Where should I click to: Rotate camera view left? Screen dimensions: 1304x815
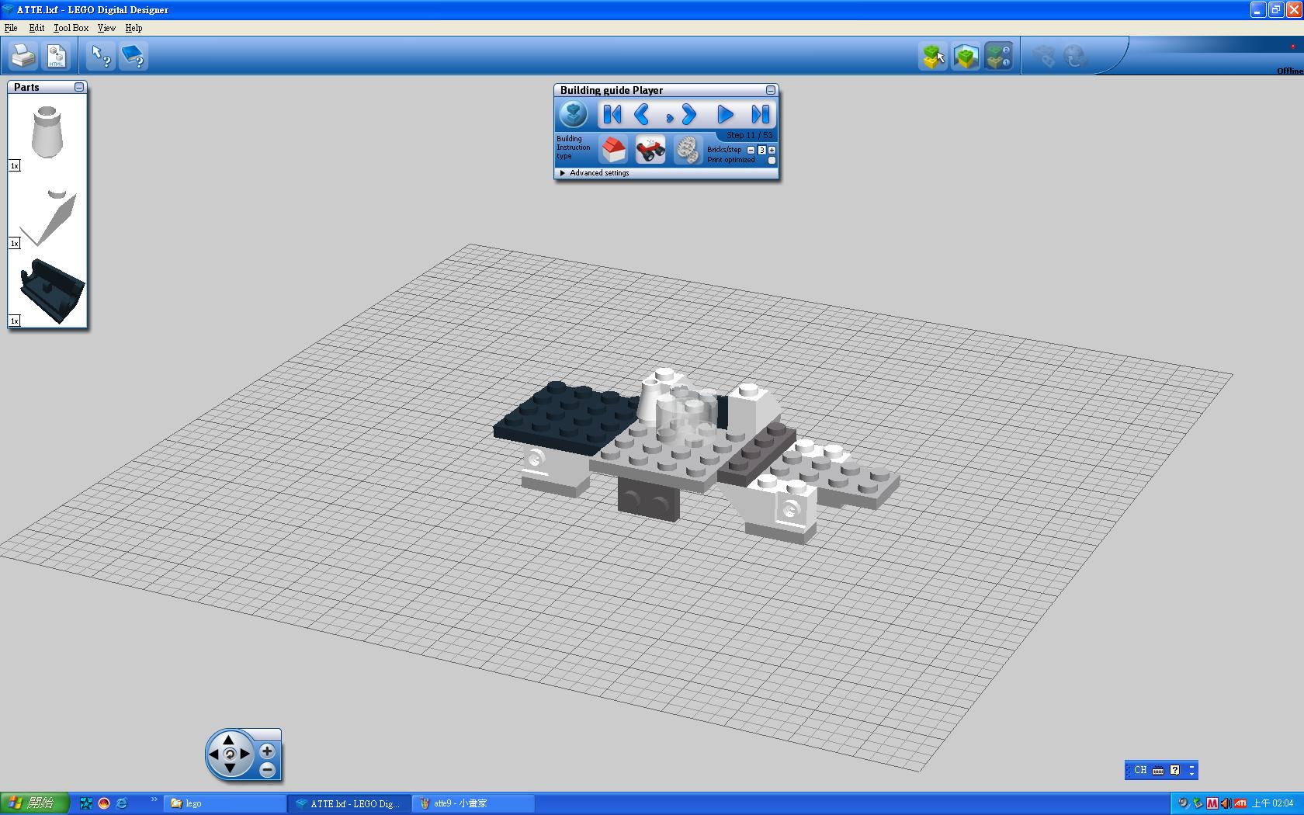214,754
